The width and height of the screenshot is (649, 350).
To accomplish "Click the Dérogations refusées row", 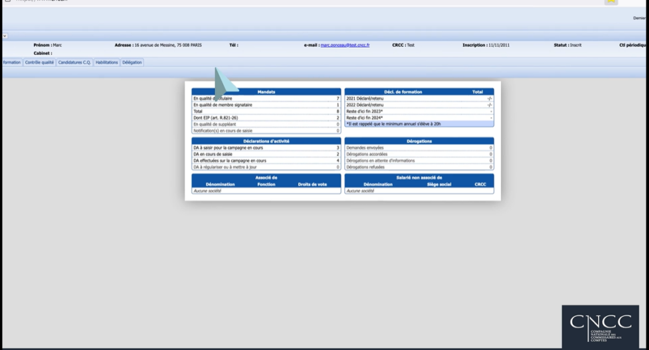I will [x=419, y=167].
